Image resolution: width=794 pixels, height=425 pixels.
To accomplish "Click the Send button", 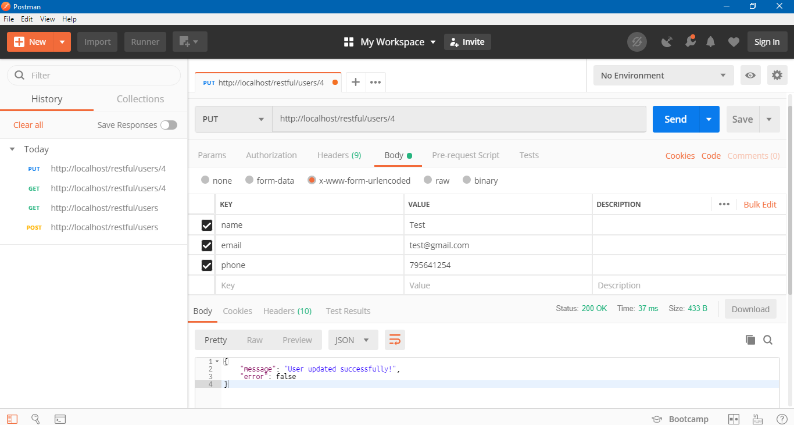I will click(674, 119).
